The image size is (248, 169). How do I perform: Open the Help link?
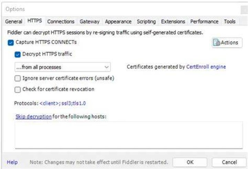click(x=12, y=162)
